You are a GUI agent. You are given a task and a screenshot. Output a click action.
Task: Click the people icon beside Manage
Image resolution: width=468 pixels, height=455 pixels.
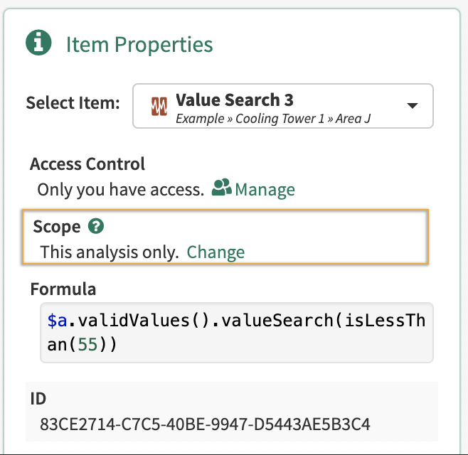pyautogui.click(x=222, y=188)
